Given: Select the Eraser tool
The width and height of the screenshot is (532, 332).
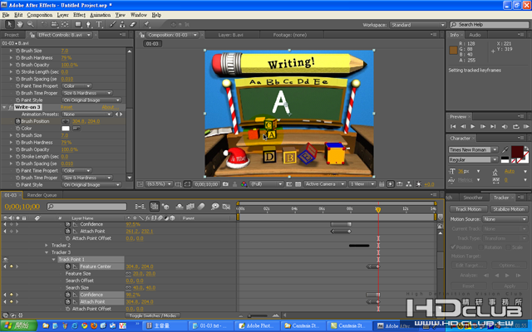Looking at the screenshot, I should coord(133,24).
